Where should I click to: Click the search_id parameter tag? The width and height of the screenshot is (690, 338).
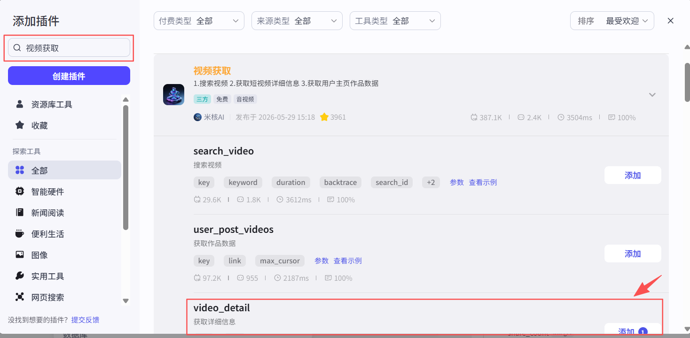pyautogui.click(x=392, y=182)
